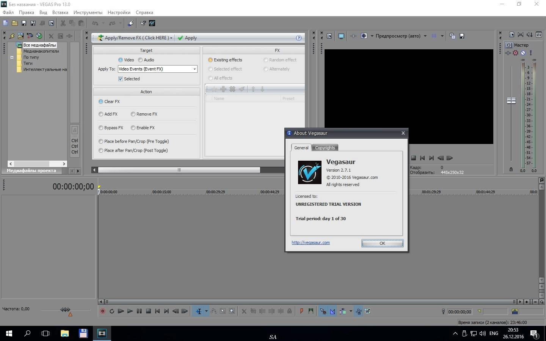Switch to the Copyrights tab
This screenshot has height=341, width=546.
pyautogui.click(x=325, y=148)
